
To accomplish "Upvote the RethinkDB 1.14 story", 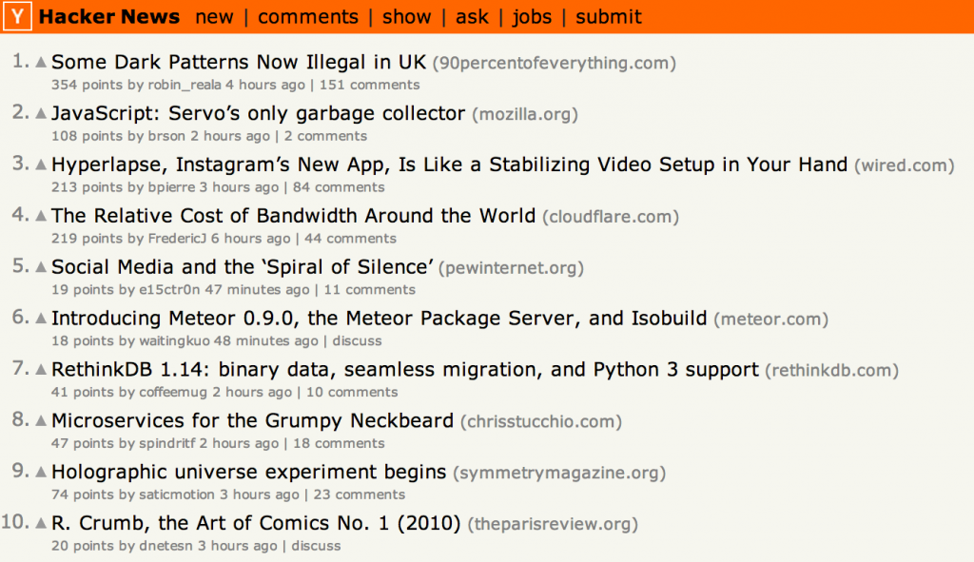I will (x=40, y=368).
